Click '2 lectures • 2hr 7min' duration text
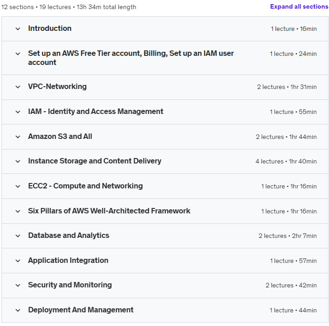This screenshot has width=329, height=326. (288, 236)
